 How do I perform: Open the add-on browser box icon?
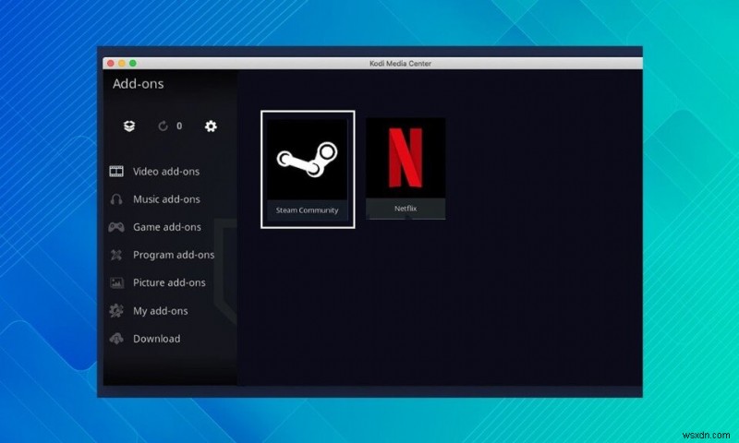point(129,126)
